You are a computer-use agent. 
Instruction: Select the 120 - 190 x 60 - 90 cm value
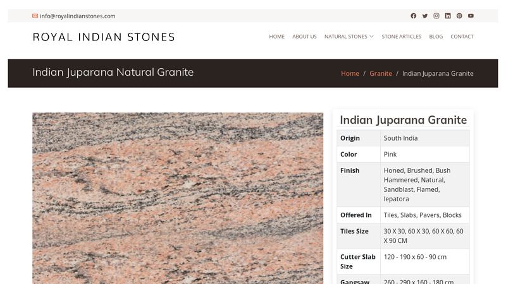tap(425, 261)
